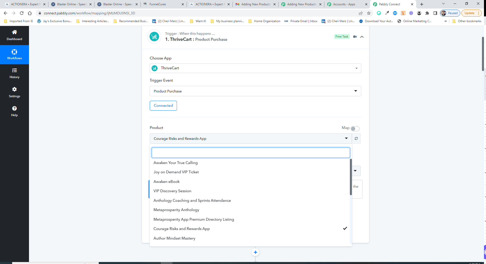Toggle the Map switch for Product
The width and height of the screenshot is (486, 264).
tap(355, 129)
